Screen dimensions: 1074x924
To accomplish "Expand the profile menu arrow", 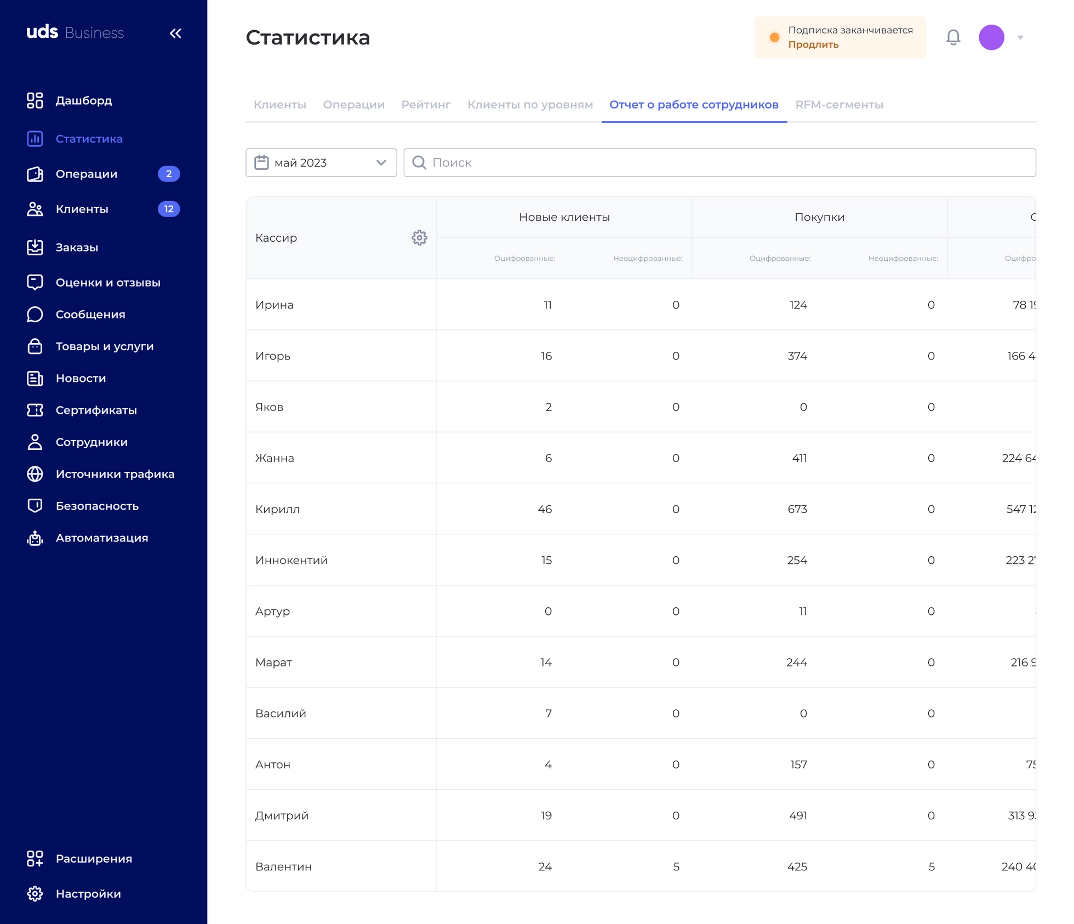I will pos(1020,37).
